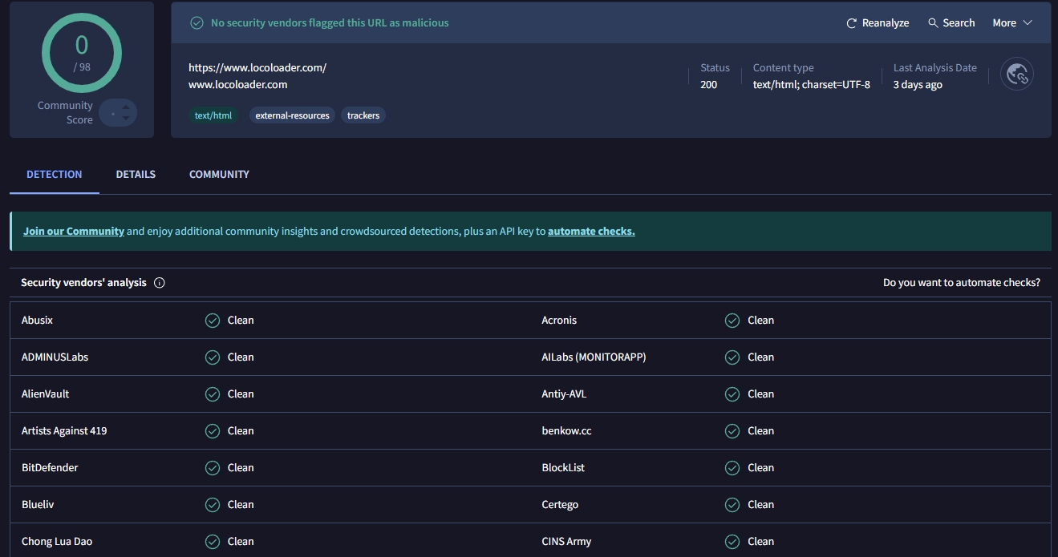Switch to the Details tab
Screen dimensions: 1058x557
point(136,174)
